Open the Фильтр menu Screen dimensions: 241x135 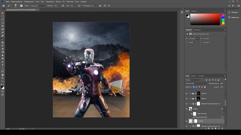pos(58,1)
